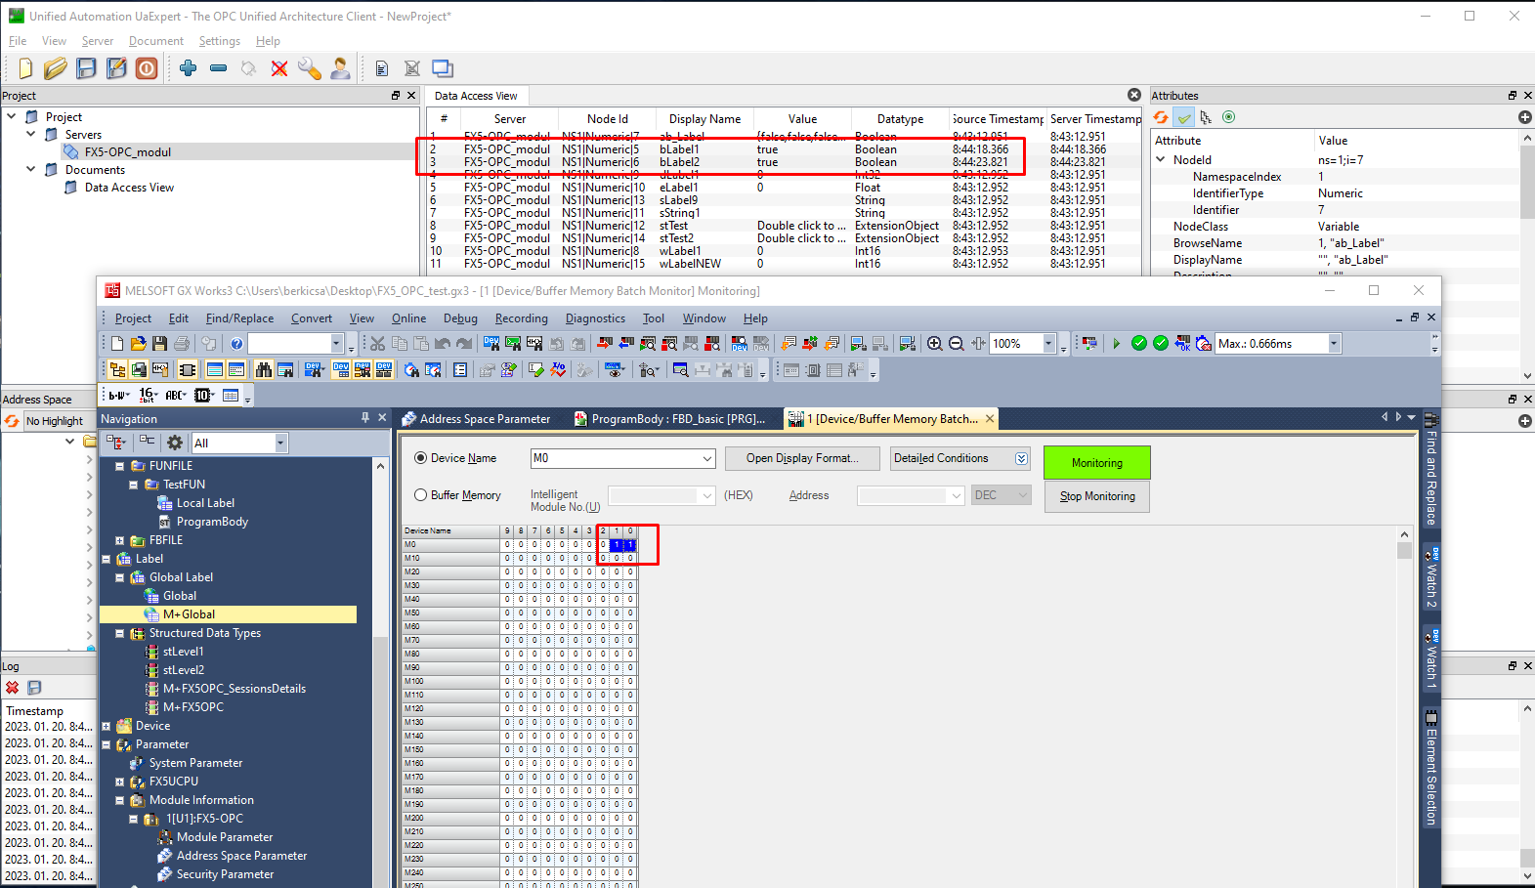Click the Zoom Out magnifier icon

957,344
